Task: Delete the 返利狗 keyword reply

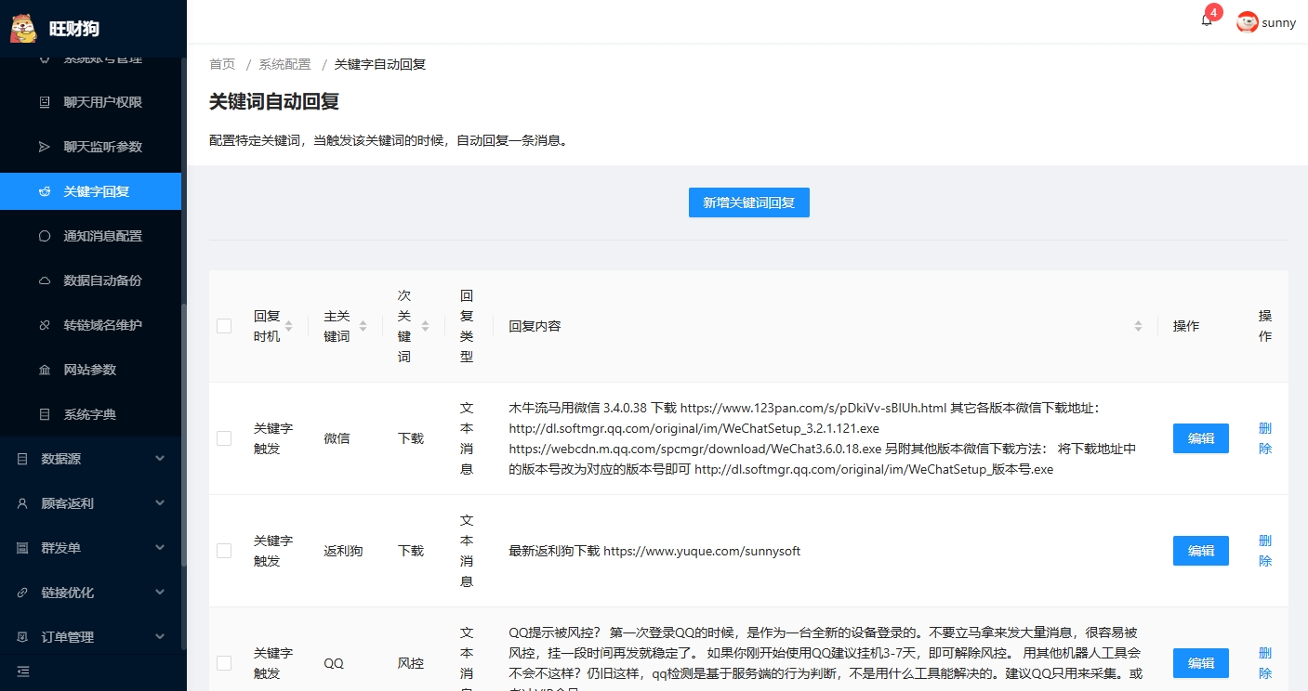Action: tap(1264, 551)
